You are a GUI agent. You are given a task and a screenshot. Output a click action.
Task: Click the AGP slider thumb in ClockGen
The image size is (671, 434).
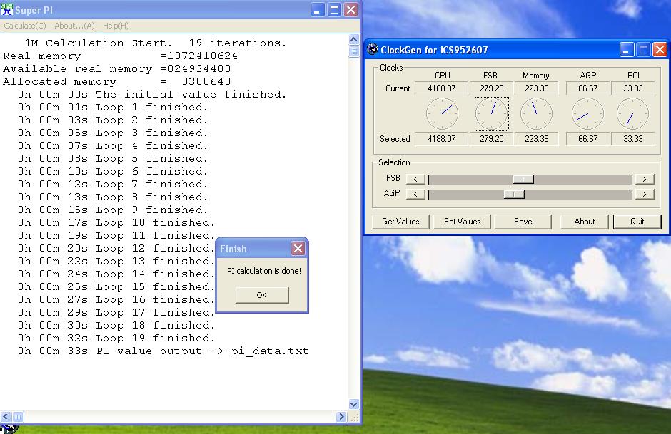point(513,195)
